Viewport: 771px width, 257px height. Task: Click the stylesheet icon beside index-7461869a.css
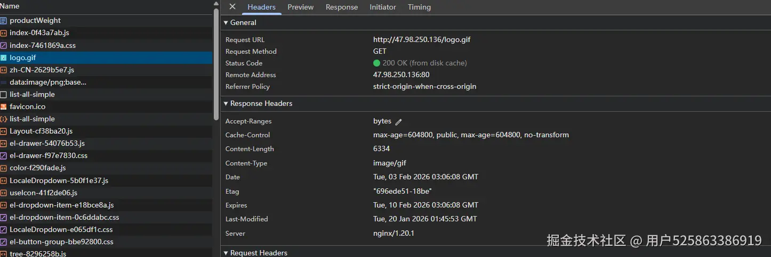pyautogui.click(x=4, y=45)
